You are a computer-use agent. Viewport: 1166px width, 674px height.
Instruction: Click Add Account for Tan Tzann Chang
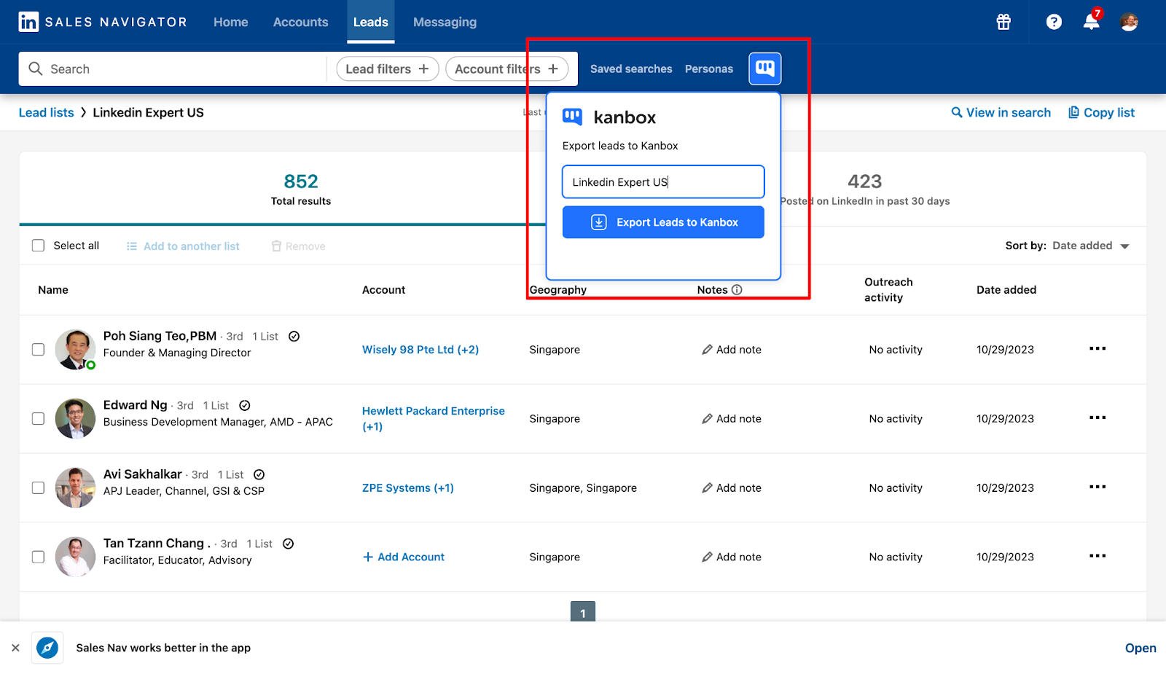pyautogui.click(x=404, y=557)
